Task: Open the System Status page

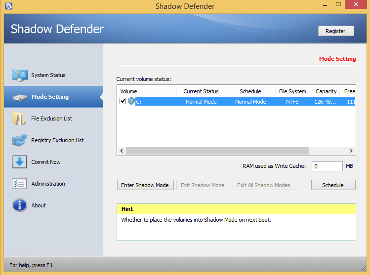Action: click(48, 75)
